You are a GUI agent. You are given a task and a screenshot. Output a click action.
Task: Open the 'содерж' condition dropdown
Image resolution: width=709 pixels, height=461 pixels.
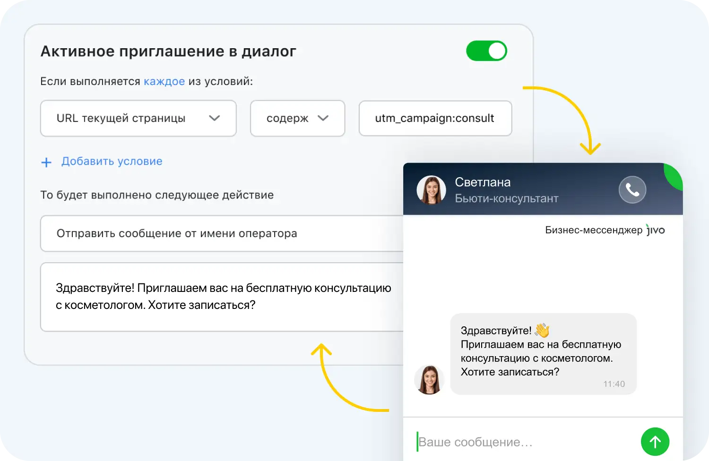(298, 118)
